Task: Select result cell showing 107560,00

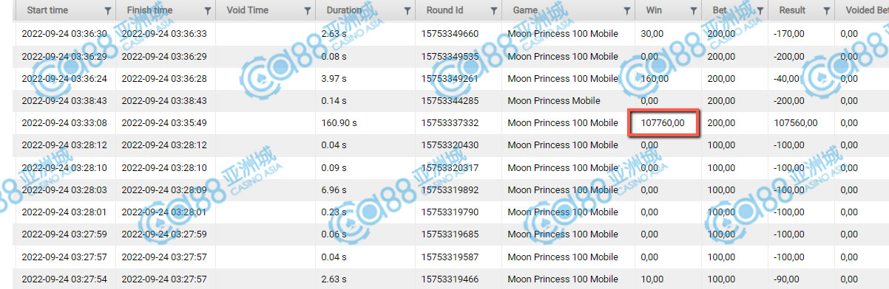Action: [x=801, y=123]
